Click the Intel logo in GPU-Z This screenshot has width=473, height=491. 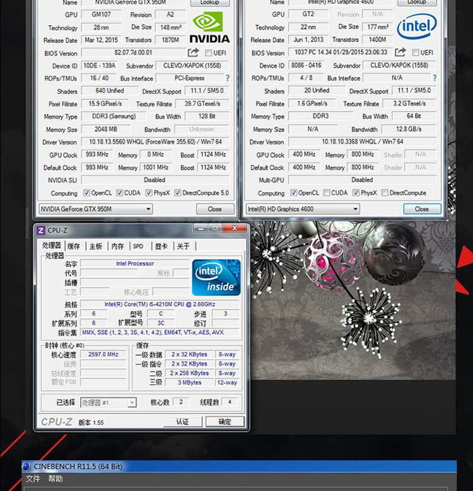pyautogui.click(x=417, y=26)
